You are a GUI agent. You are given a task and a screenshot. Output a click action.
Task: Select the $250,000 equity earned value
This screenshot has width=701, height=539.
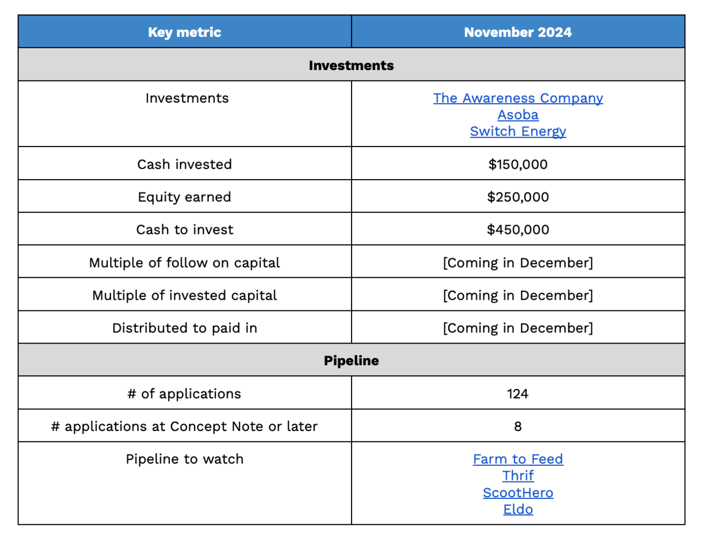(518, 196)
